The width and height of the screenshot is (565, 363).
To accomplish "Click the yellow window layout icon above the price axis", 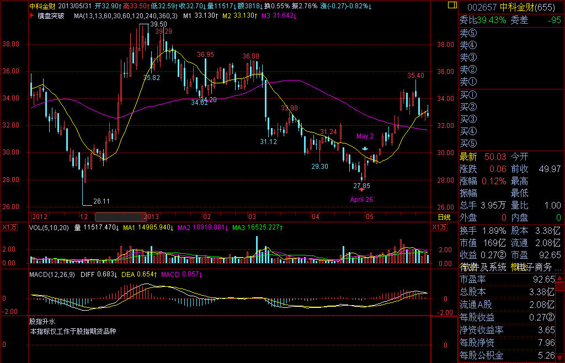I will pyautogui.click(x=452, y=6).
